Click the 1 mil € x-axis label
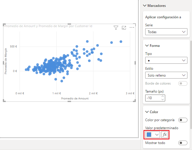The image size is (192, 150). click(56, 93)
